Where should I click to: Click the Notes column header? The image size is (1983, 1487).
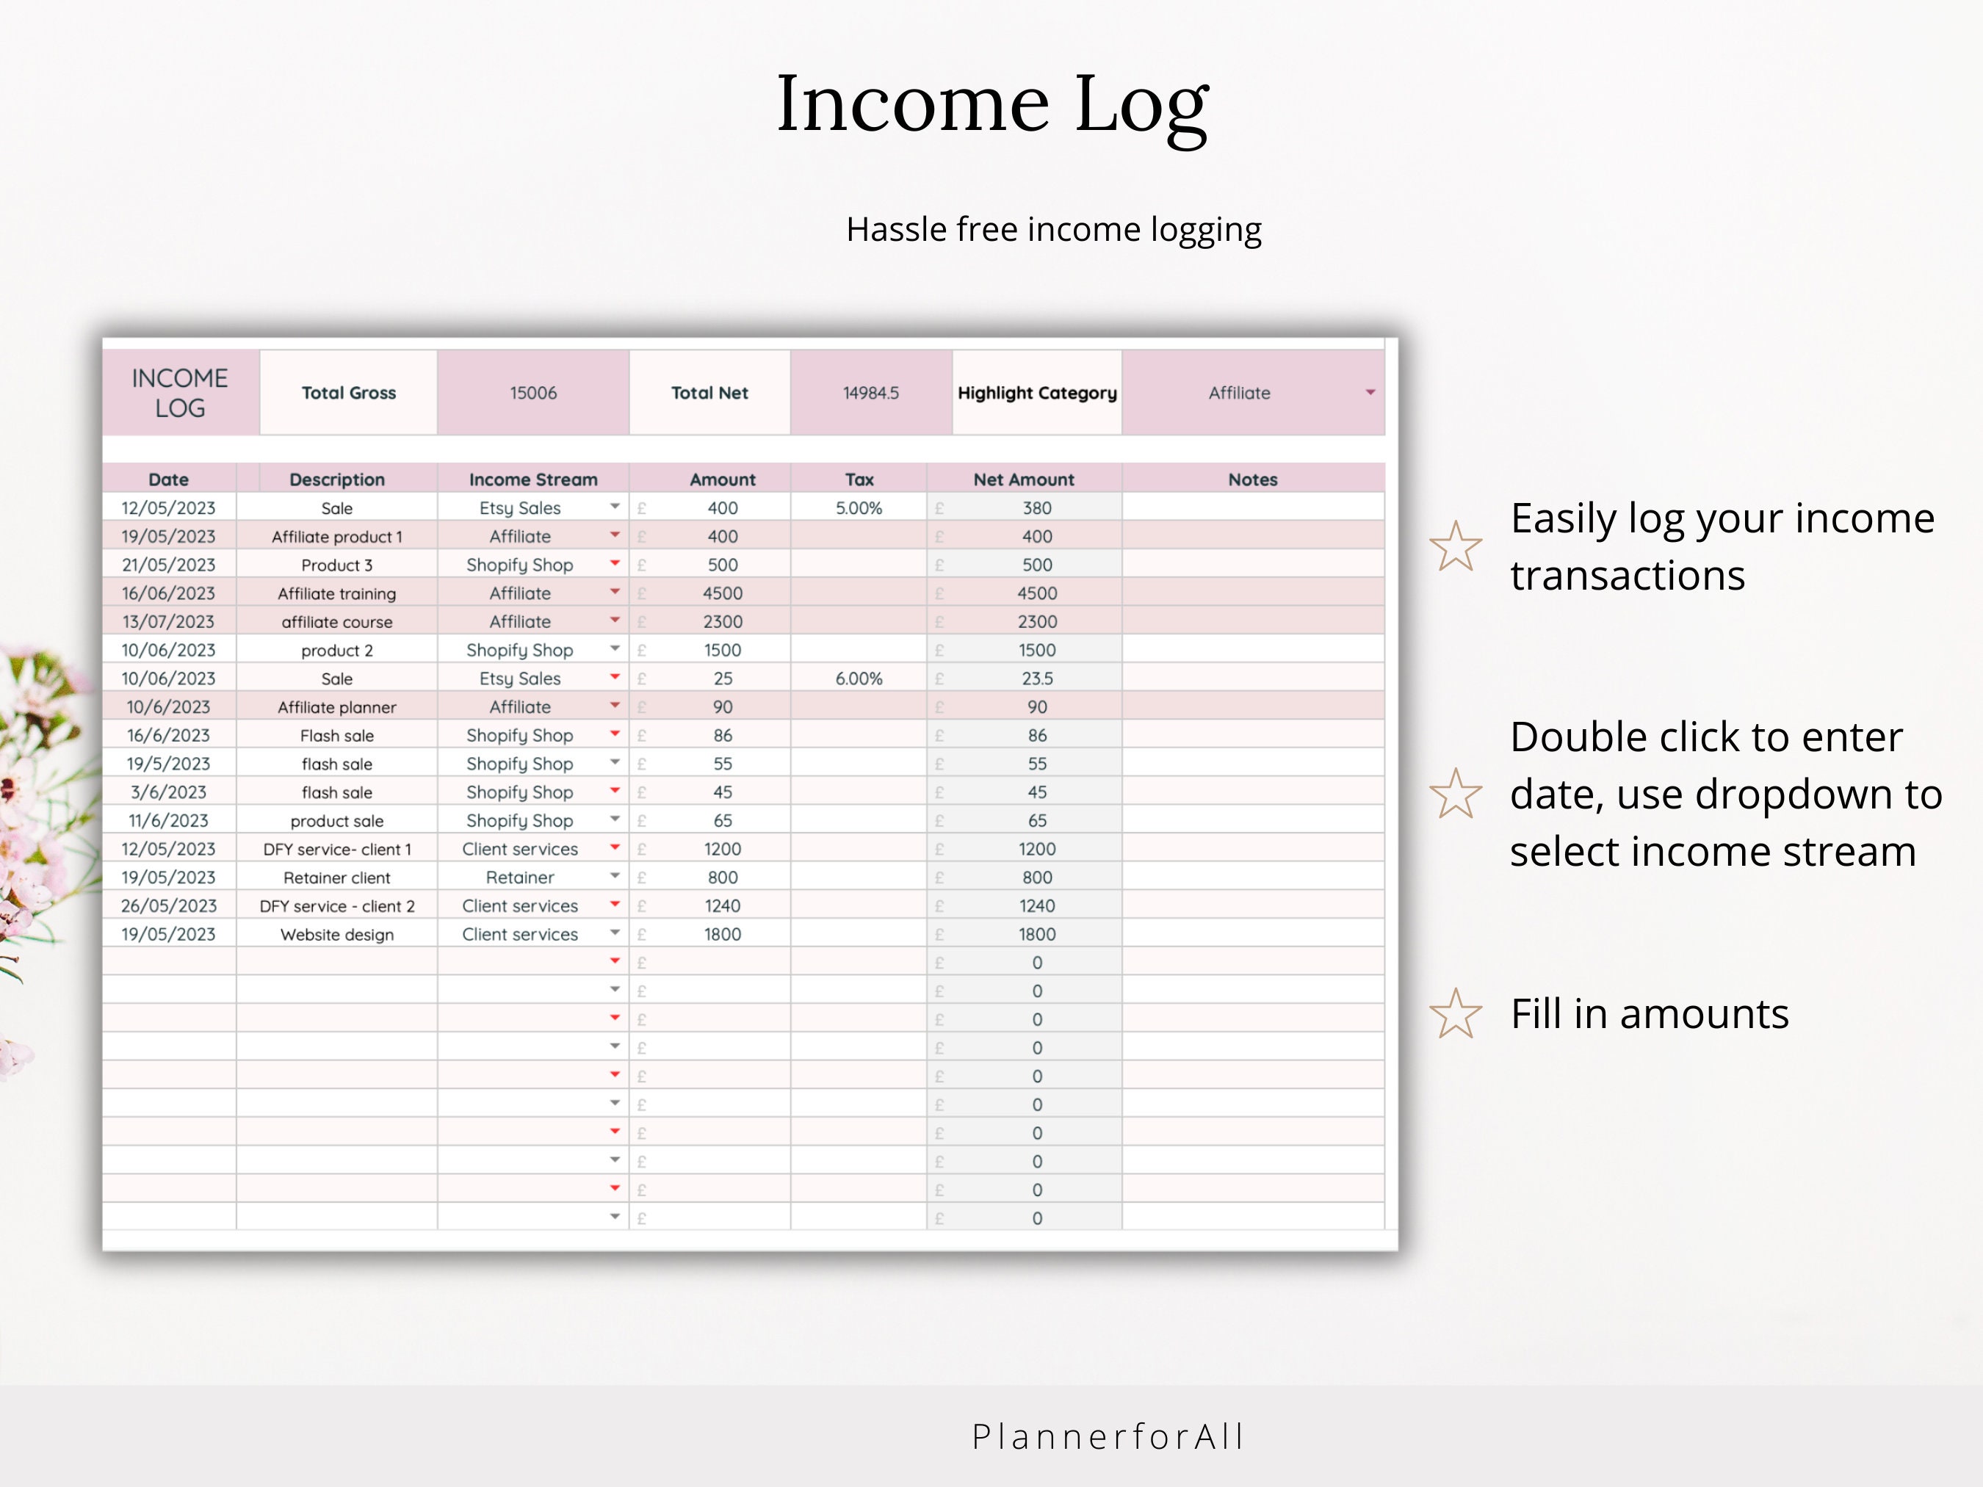coord(1251,480)
